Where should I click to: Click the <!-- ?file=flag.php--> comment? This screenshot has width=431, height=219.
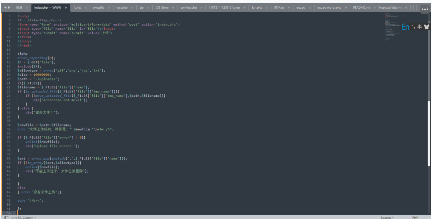(39, 20)
